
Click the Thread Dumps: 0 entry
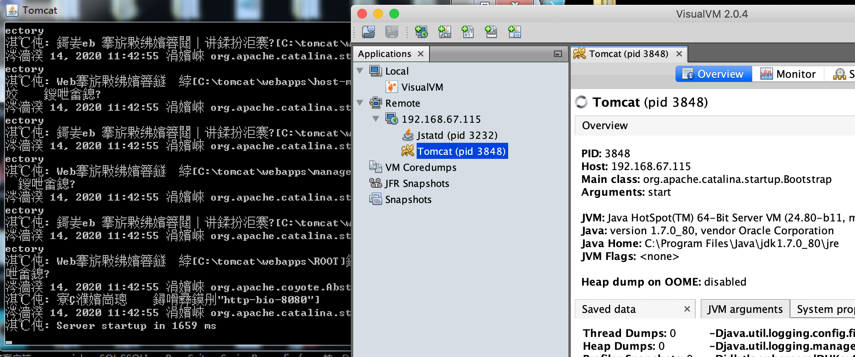pyautogui.click(x=629, y=333)
